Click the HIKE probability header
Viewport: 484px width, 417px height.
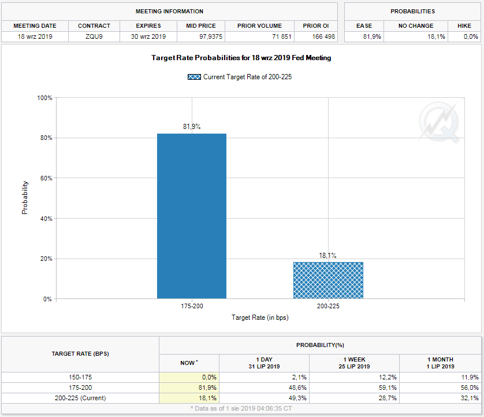click(x=464, y=26)
